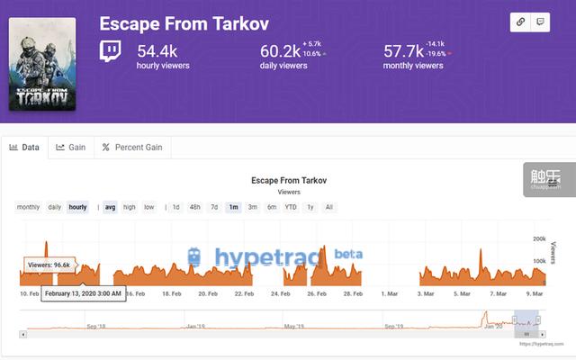The width and height of the screenshot is (576, 360).
Task: Click the navigator scrollbar thumb
Action: click(526, 334)
